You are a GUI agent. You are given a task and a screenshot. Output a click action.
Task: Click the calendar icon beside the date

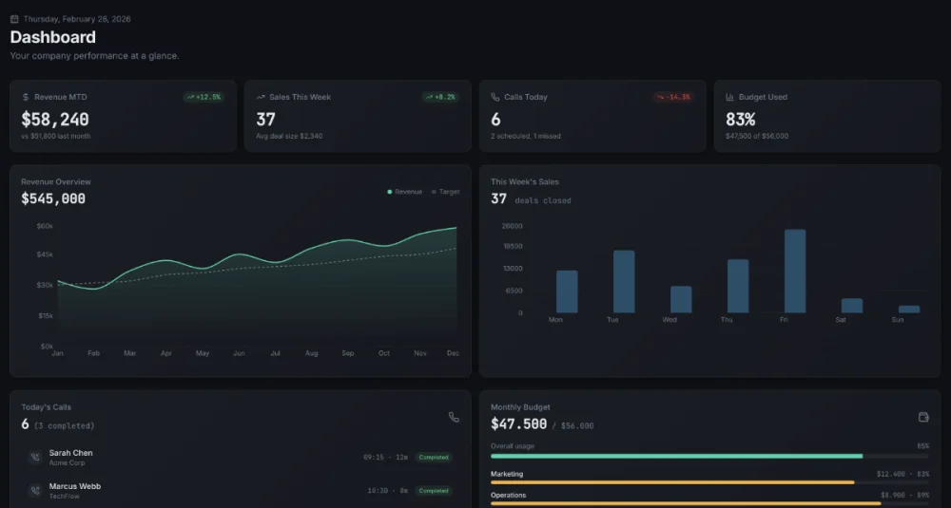pos(14,19)
